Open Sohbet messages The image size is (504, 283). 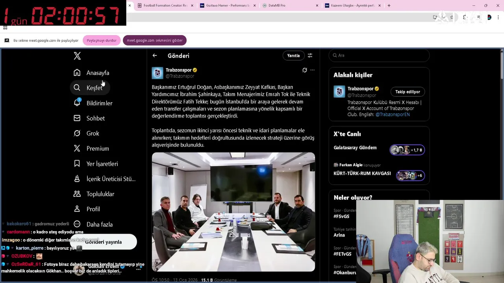[89, 118]
